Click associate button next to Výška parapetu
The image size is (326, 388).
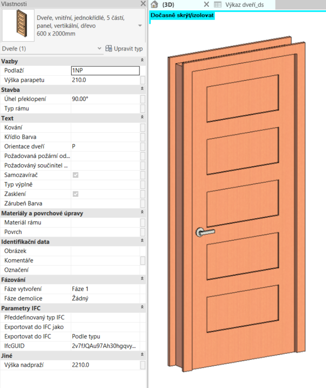142,80
